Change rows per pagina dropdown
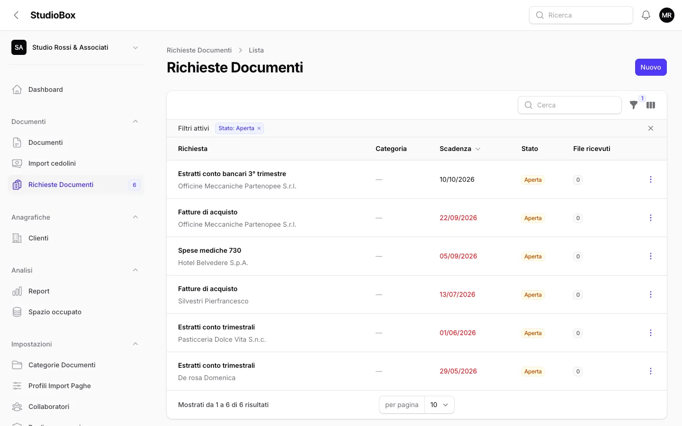682x426 pixels. (x=440, y=405)
